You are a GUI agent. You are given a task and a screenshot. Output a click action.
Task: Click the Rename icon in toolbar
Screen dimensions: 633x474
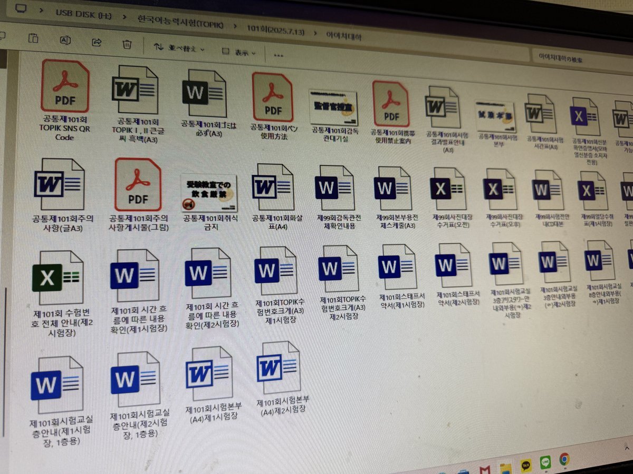pos(65,40)
